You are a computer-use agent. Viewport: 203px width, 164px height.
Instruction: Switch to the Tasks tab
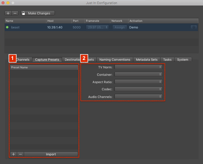click(x=167, y=60)
